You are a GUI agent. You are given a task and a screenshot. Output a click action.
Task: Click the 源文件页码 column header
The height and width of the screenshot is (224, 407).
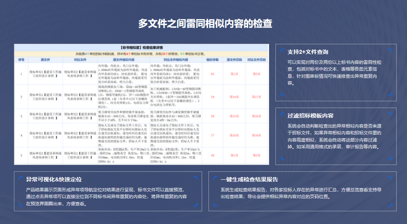pos(234,60)
